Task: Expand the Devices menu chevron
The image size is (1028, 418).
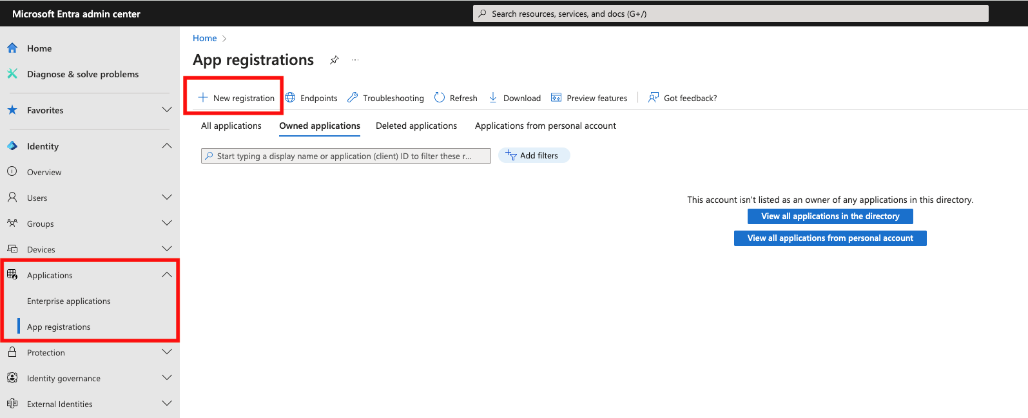Action: coord(167,249)
